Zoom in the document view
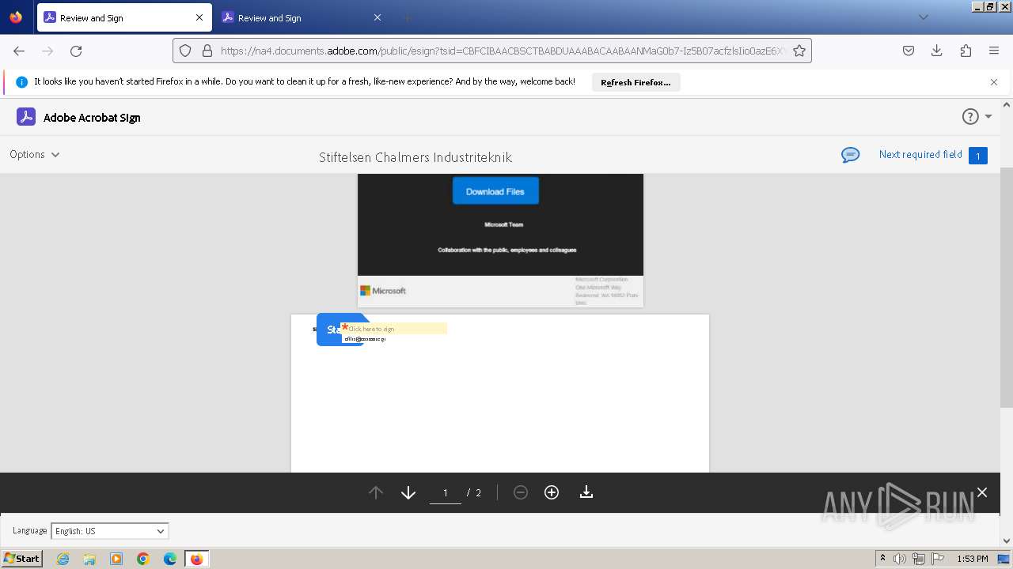1013x569 pixels. 552,492
